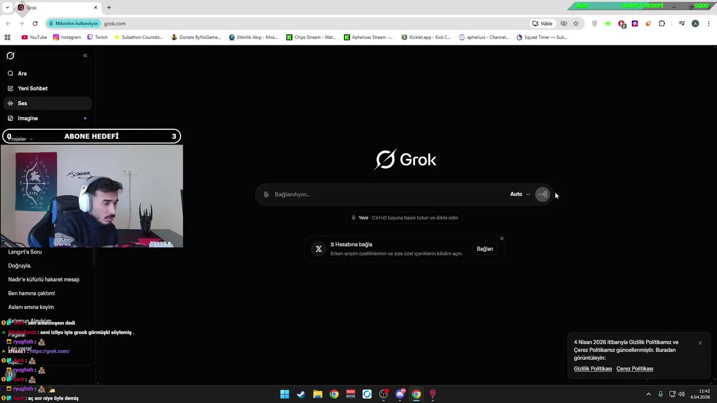Screen dimensions: 717x403
Task: Dismiss the X Hesabına bağla card
Action: coord(502,238)
